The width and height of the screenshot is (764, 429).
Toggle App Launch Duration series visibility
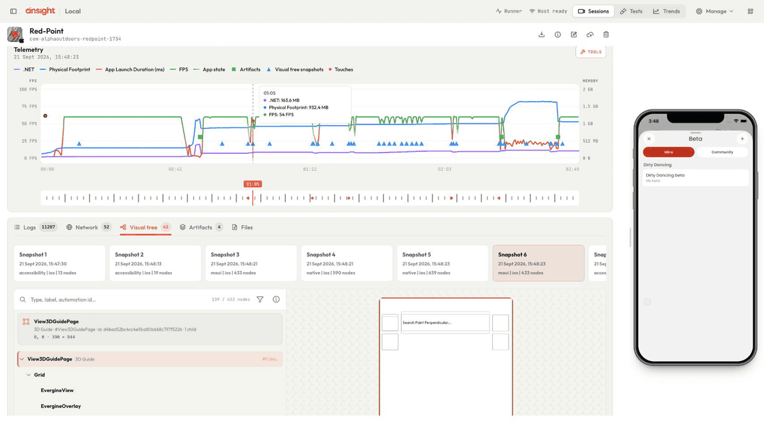130,69
